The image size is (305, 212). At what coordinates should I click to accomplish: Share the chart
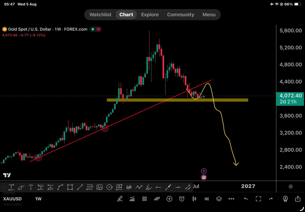pyautogui.click(x=298, y=199)
